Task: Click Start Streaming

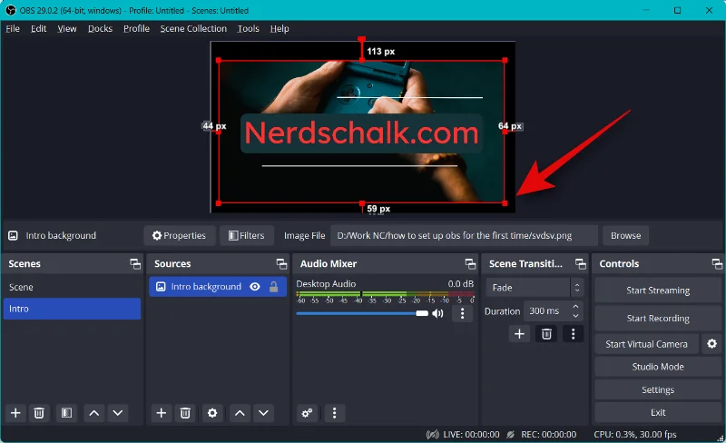Action: [x=658, y=290]
